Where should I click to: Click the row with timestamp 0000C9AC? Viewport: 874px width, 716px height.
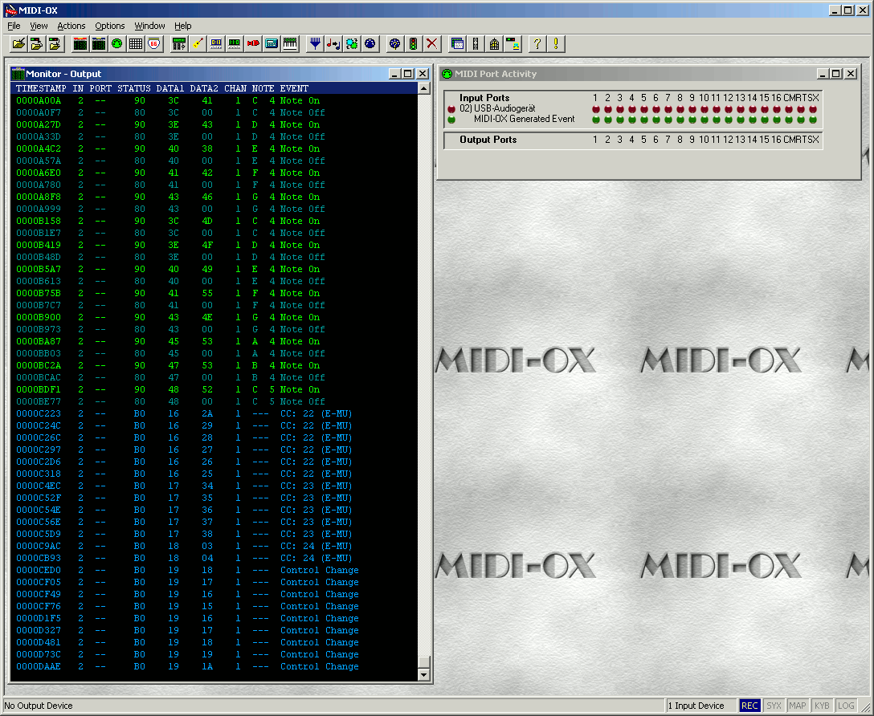click(x=214, y=546)
